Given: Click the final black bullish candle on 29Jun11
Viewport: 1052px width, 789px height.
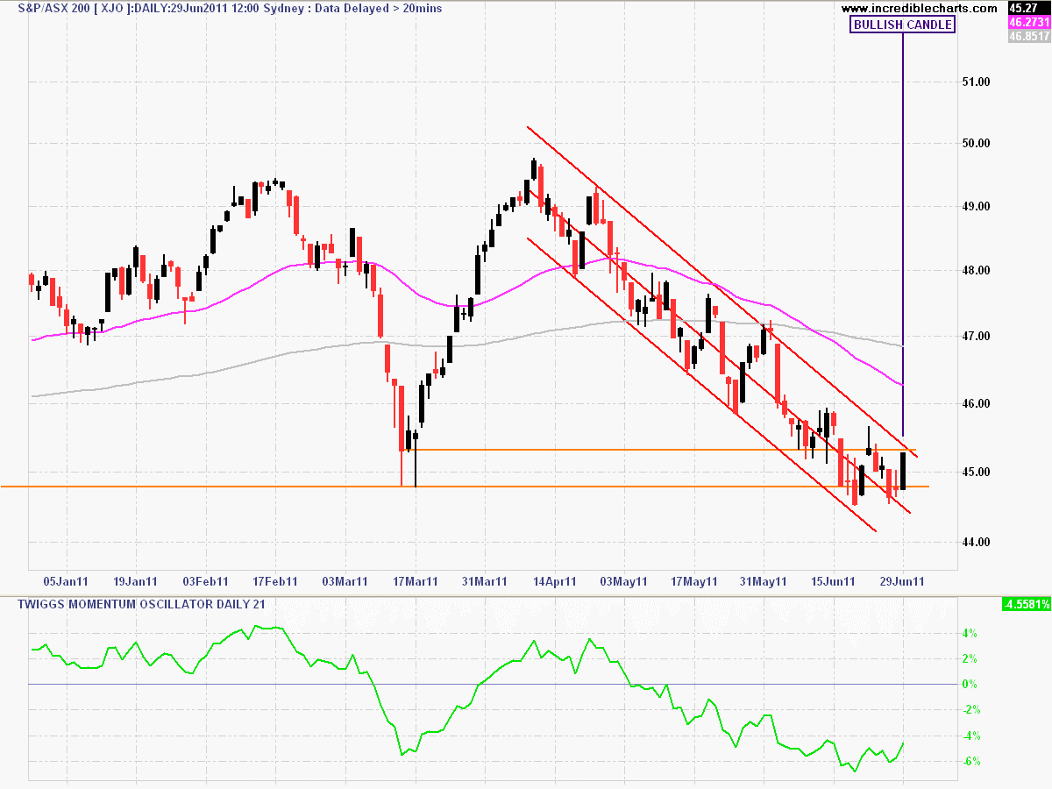Looking at the screenshot, I should point(903,472).
